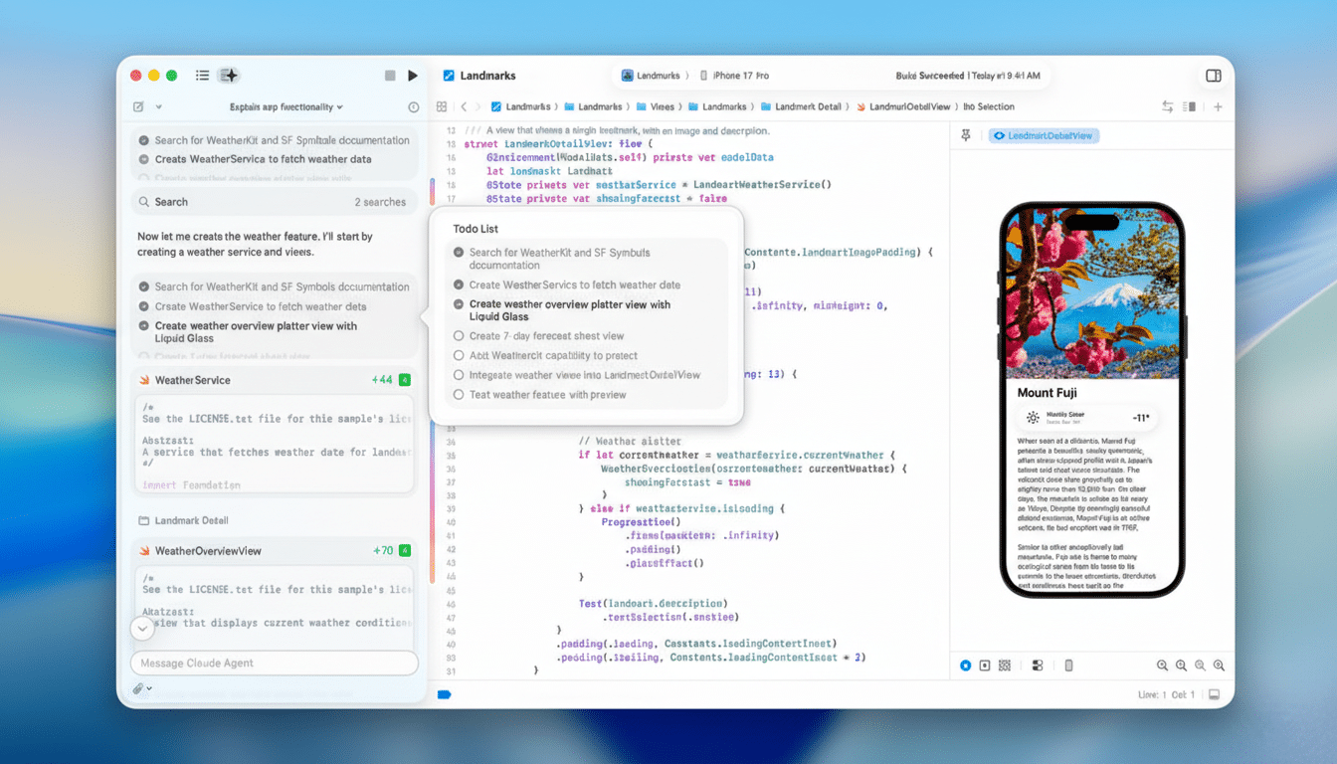Zoom in on the canvas with the magnifier
Screen dimensions: 1337x764
tap(1181, 666)
